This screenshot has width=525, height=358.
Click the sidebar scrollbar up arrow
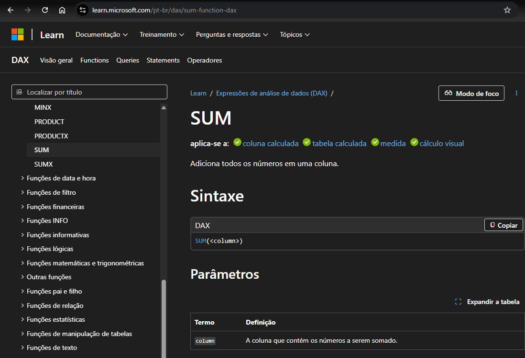[x=164, y=107]
